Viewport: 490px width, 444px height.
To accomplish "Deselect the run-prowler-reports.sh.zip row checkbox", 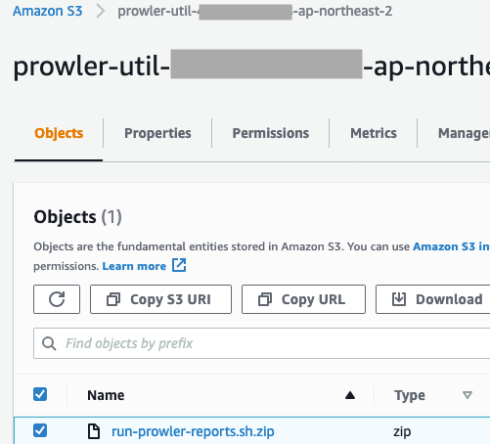I will tap(40, 430).
